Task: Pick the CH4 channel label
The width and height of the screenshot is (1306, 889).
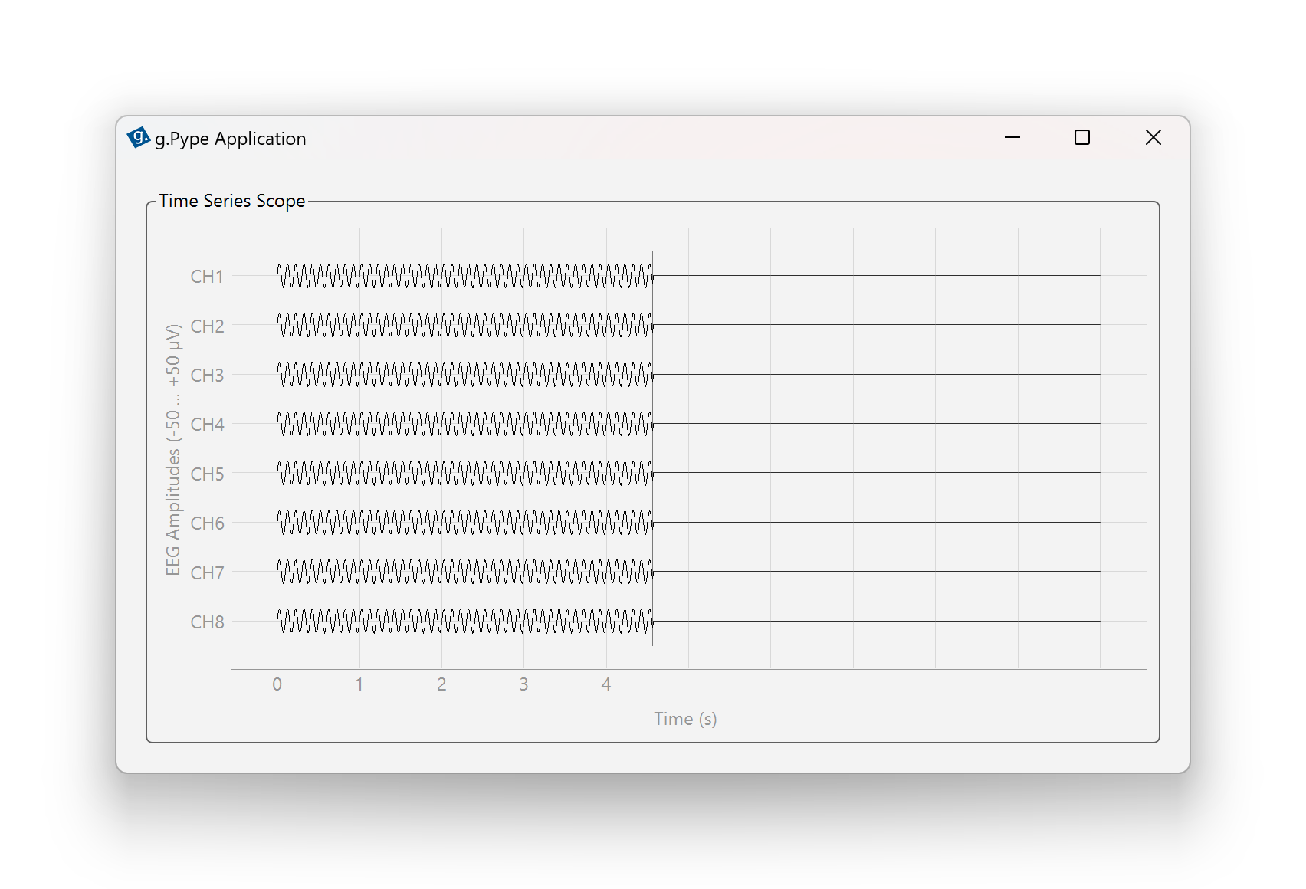Action: click(x=207, y=425)
